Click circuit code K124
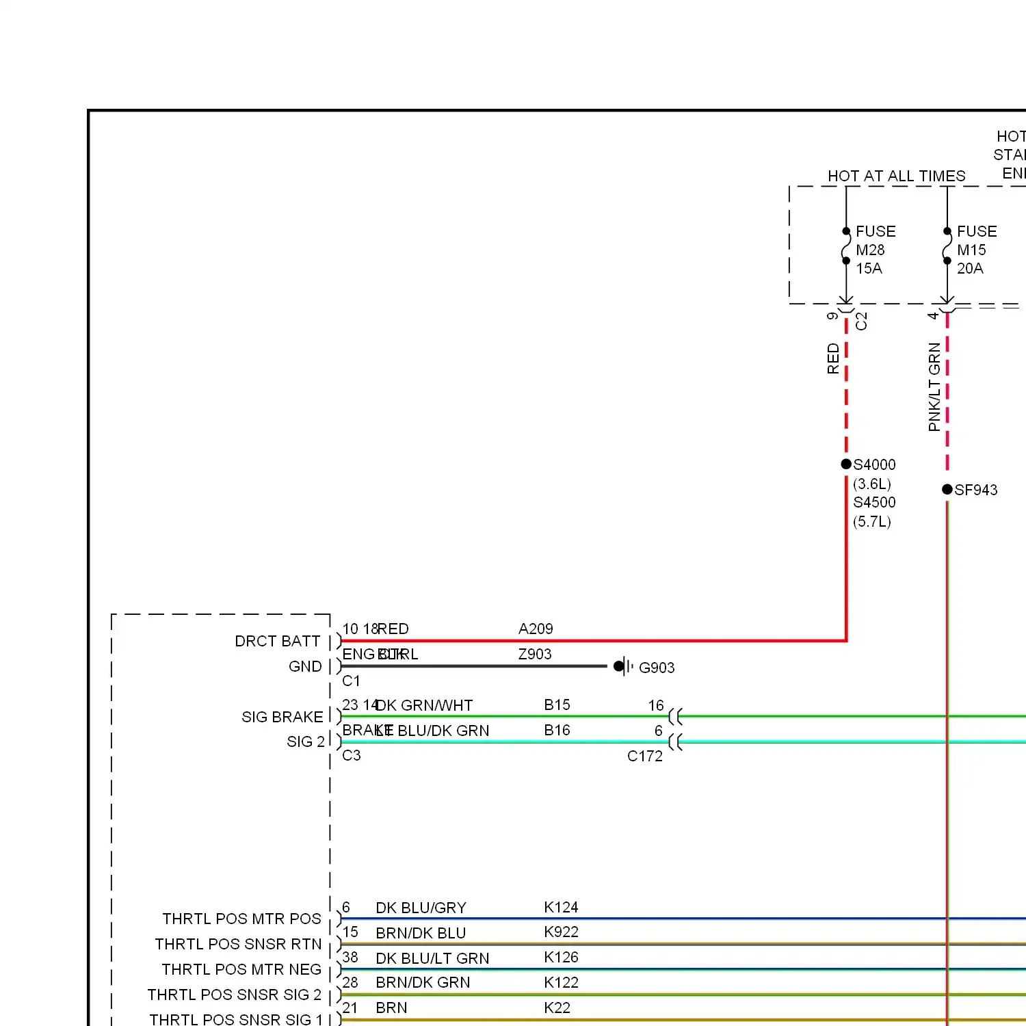The width and height of the screenshot is (1026, 1026). pos(561,907)
